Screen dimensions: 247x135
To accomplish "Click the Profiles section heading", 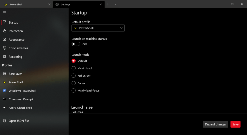I will (7, 65).
